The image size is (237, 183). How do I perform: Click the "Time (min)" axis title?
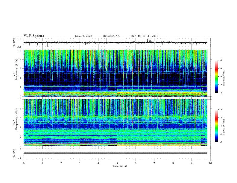[120, 166]
